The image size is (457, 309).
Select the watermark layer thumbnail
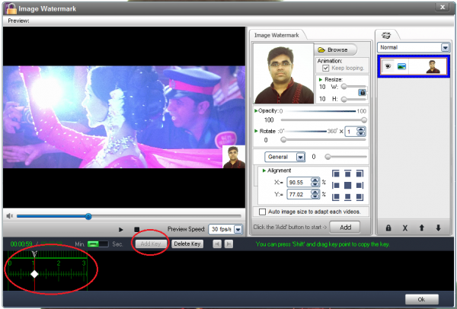point(433,67)
